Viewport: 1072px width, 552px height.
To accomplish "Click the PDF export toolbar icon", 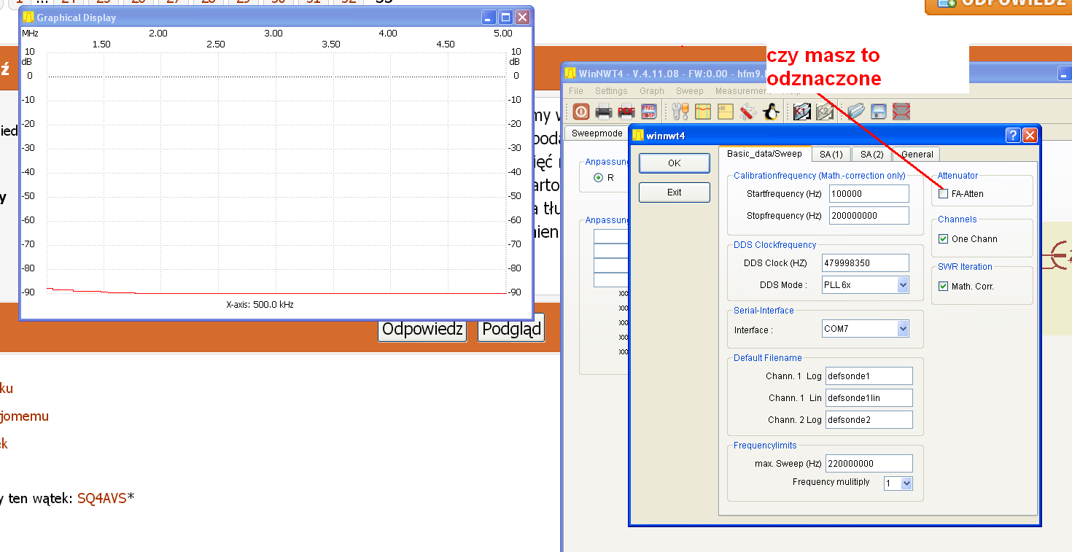I will 626,112.
